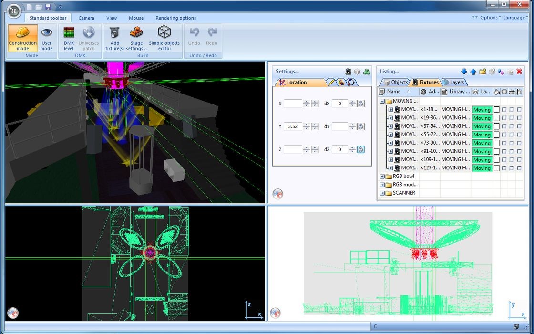Click the blue up arrow in Listing panel

473,72
